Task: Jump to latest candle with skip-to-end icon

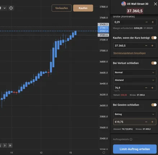Action: tap(10, 146)
